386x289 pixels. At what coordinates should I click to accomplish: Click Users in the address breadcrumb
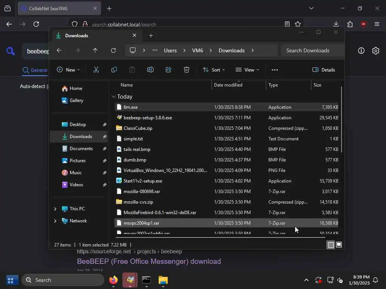[170, 50]
